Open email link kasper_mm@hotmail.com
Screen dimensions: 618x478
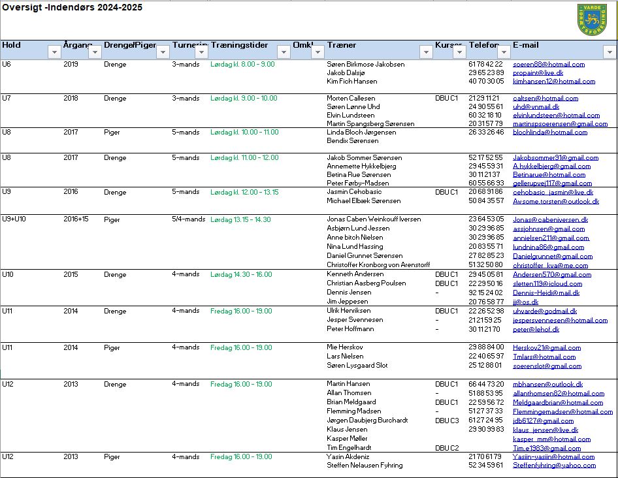tap(551, 439)
